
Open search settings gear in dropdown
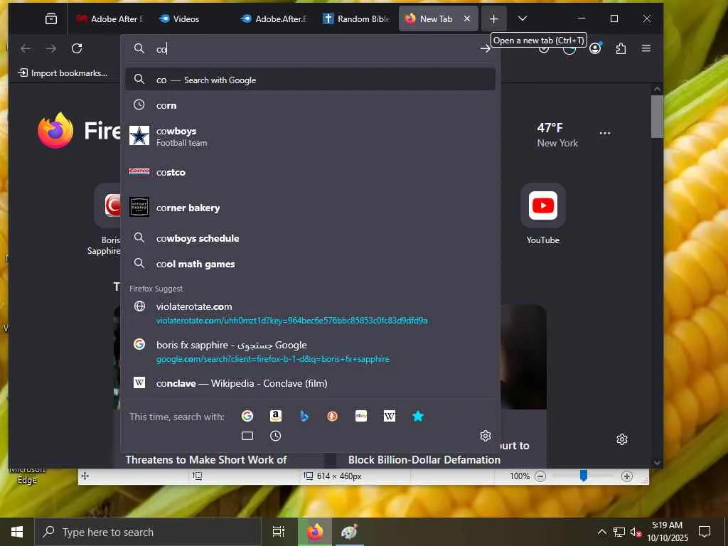click(x=486, y=436)
